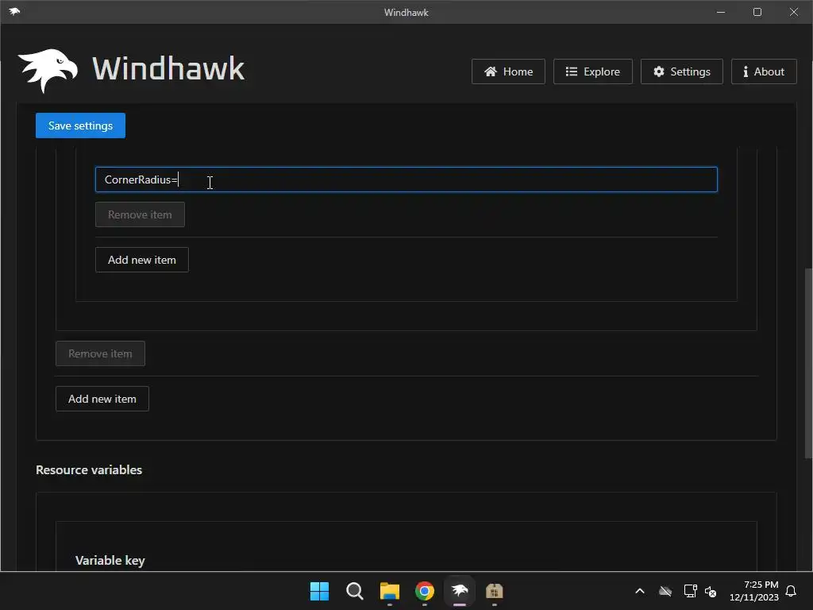Open the Windows Start menu
The image size is (813, 610).
tap(319, 591)
